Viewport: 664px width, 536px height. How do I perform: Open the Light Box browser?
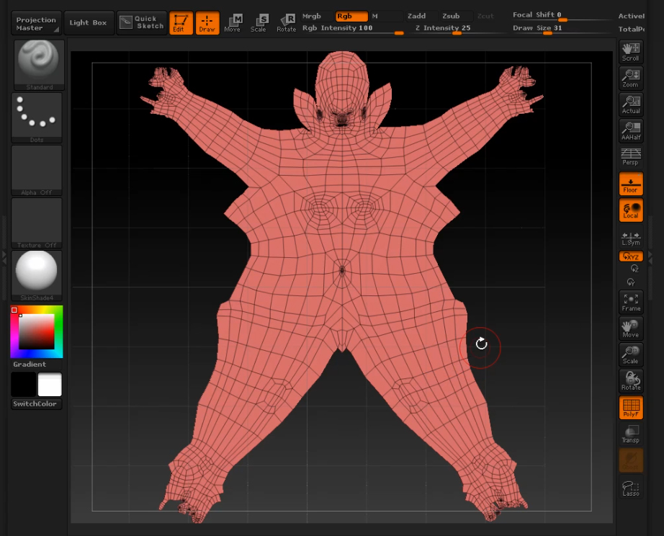[x=88, y=23]
